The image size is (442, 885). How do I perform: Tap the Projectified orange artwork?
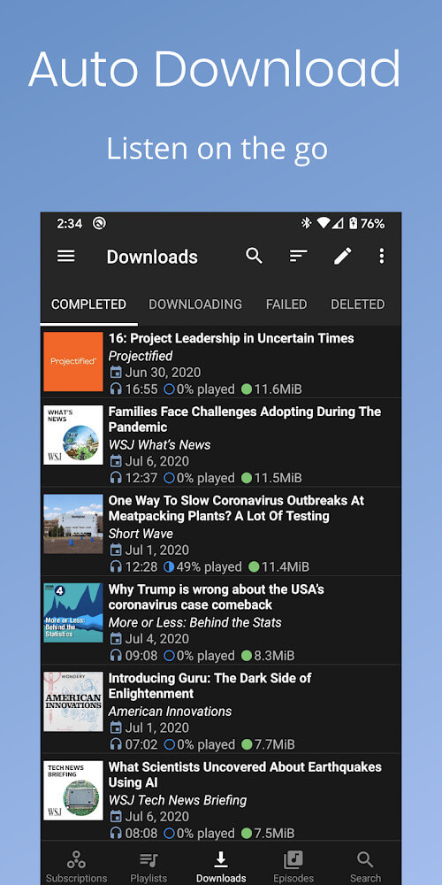click(73, 362)
